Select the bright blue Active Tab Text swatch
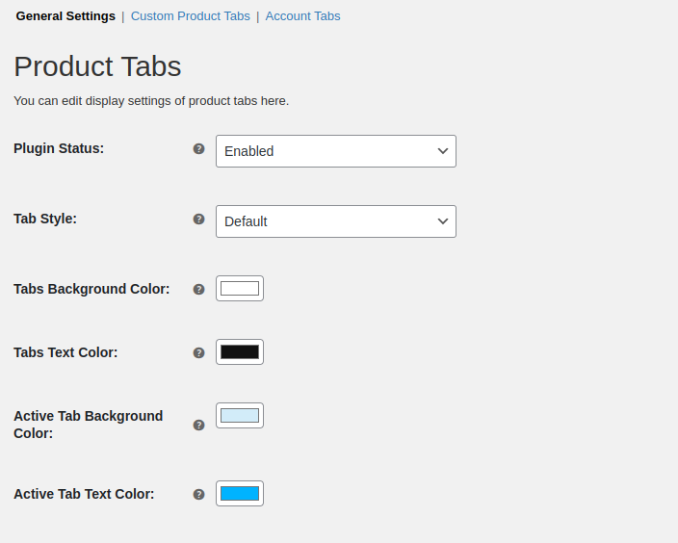678x543 pixels. pos(240,494)
